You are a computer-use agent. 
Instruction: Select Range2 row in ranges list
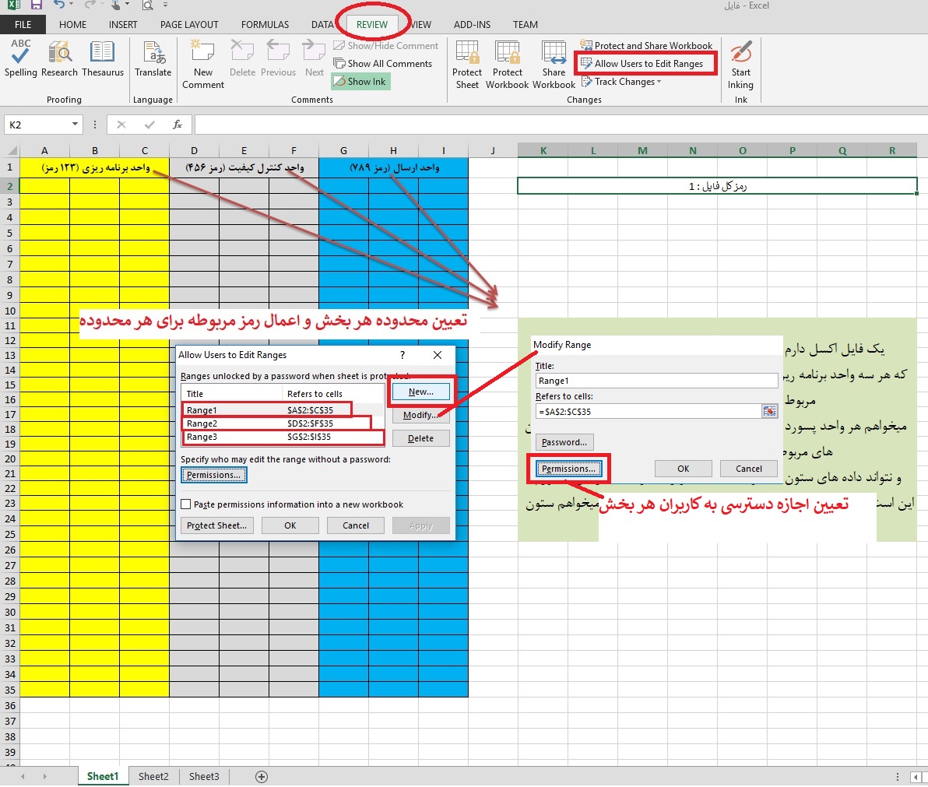[x=283, y=423]
